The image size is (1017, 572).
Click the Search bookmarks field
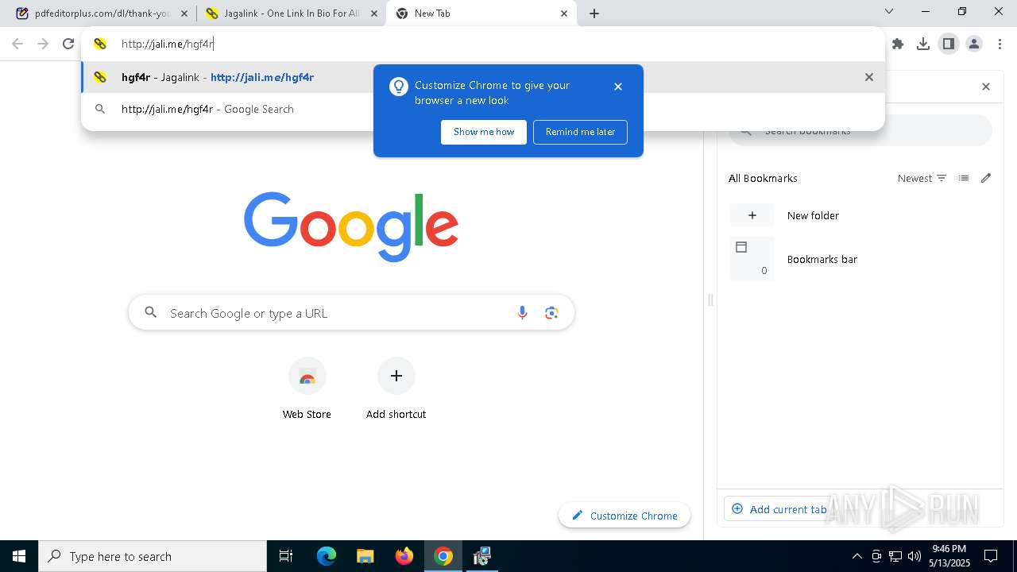tap(860, 130)
